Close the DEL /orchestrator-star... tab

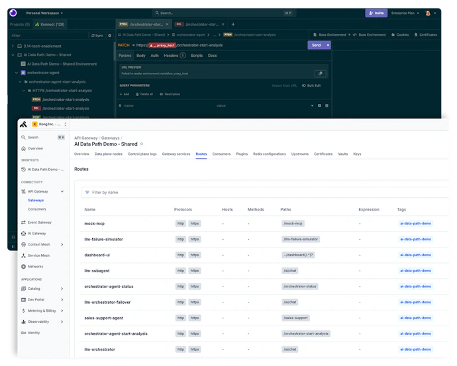click(x=223, y=24)
